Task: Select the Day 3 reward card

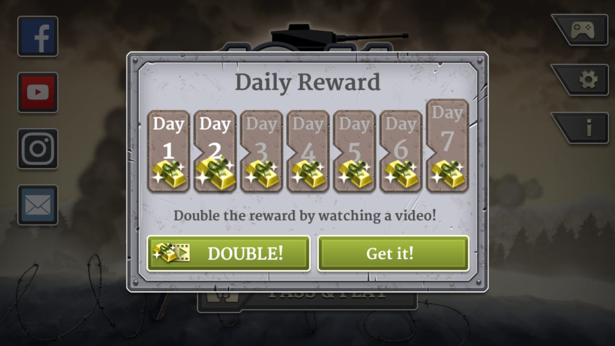Action: coord(261,151)
